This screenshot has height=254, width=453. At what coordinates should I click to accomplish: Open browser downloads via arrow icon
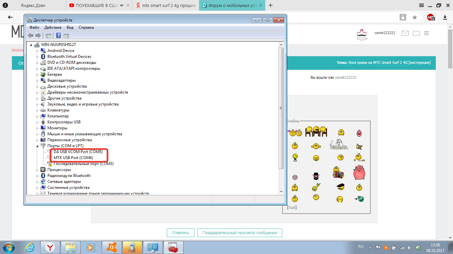click(x=445, y=17)
